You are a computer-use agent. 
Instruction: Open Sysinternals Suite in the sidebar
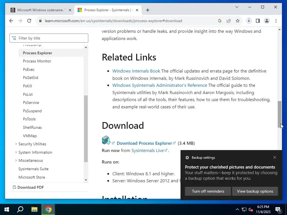(x=34, y=169)
